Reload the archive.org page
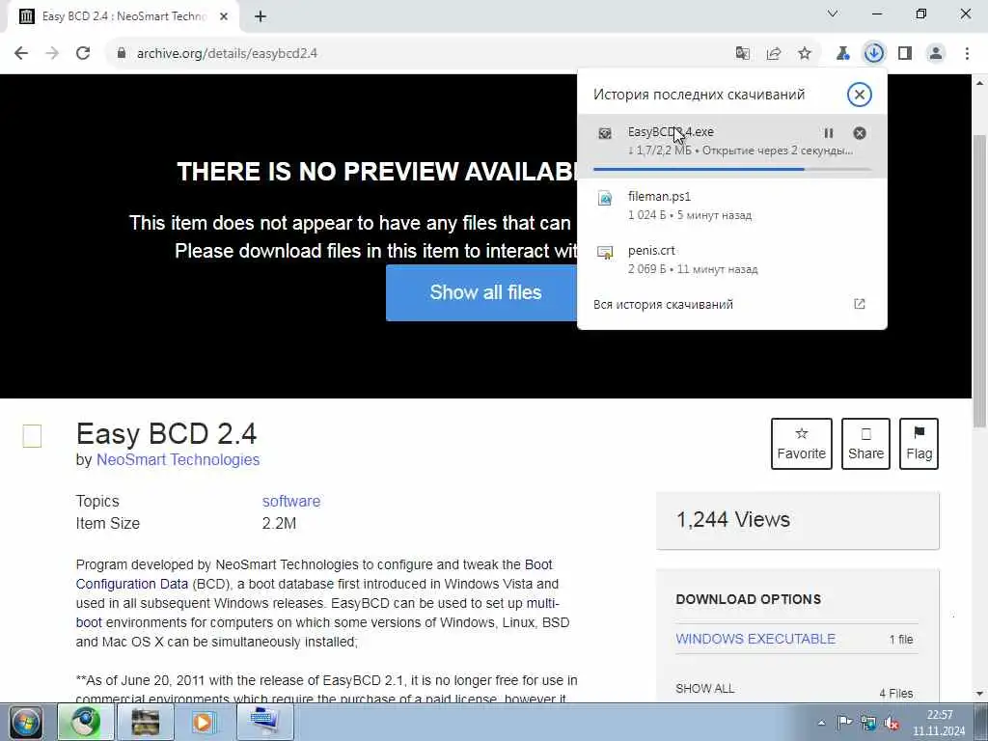The height and width of the screenshot is (741, 988). (x=83, y=53)
